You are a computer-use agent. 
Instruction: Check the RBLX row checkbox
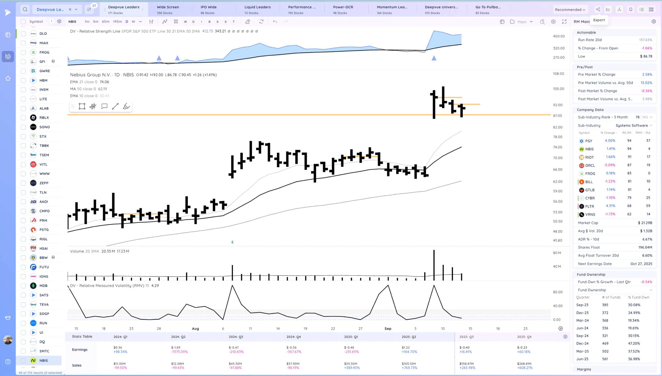tap(23, 118)
